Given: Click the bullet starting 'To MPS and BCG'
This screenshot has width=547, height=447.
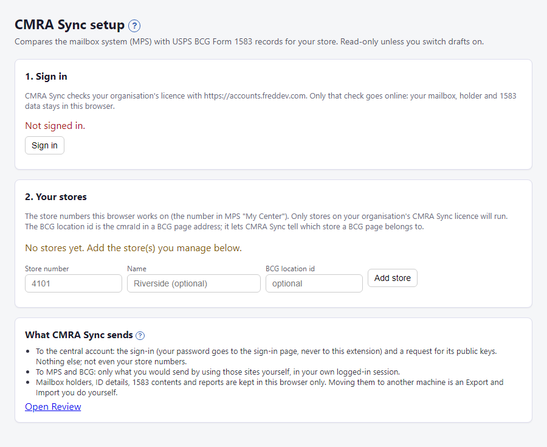Looking at the screenshot, I should click(218, 372).
